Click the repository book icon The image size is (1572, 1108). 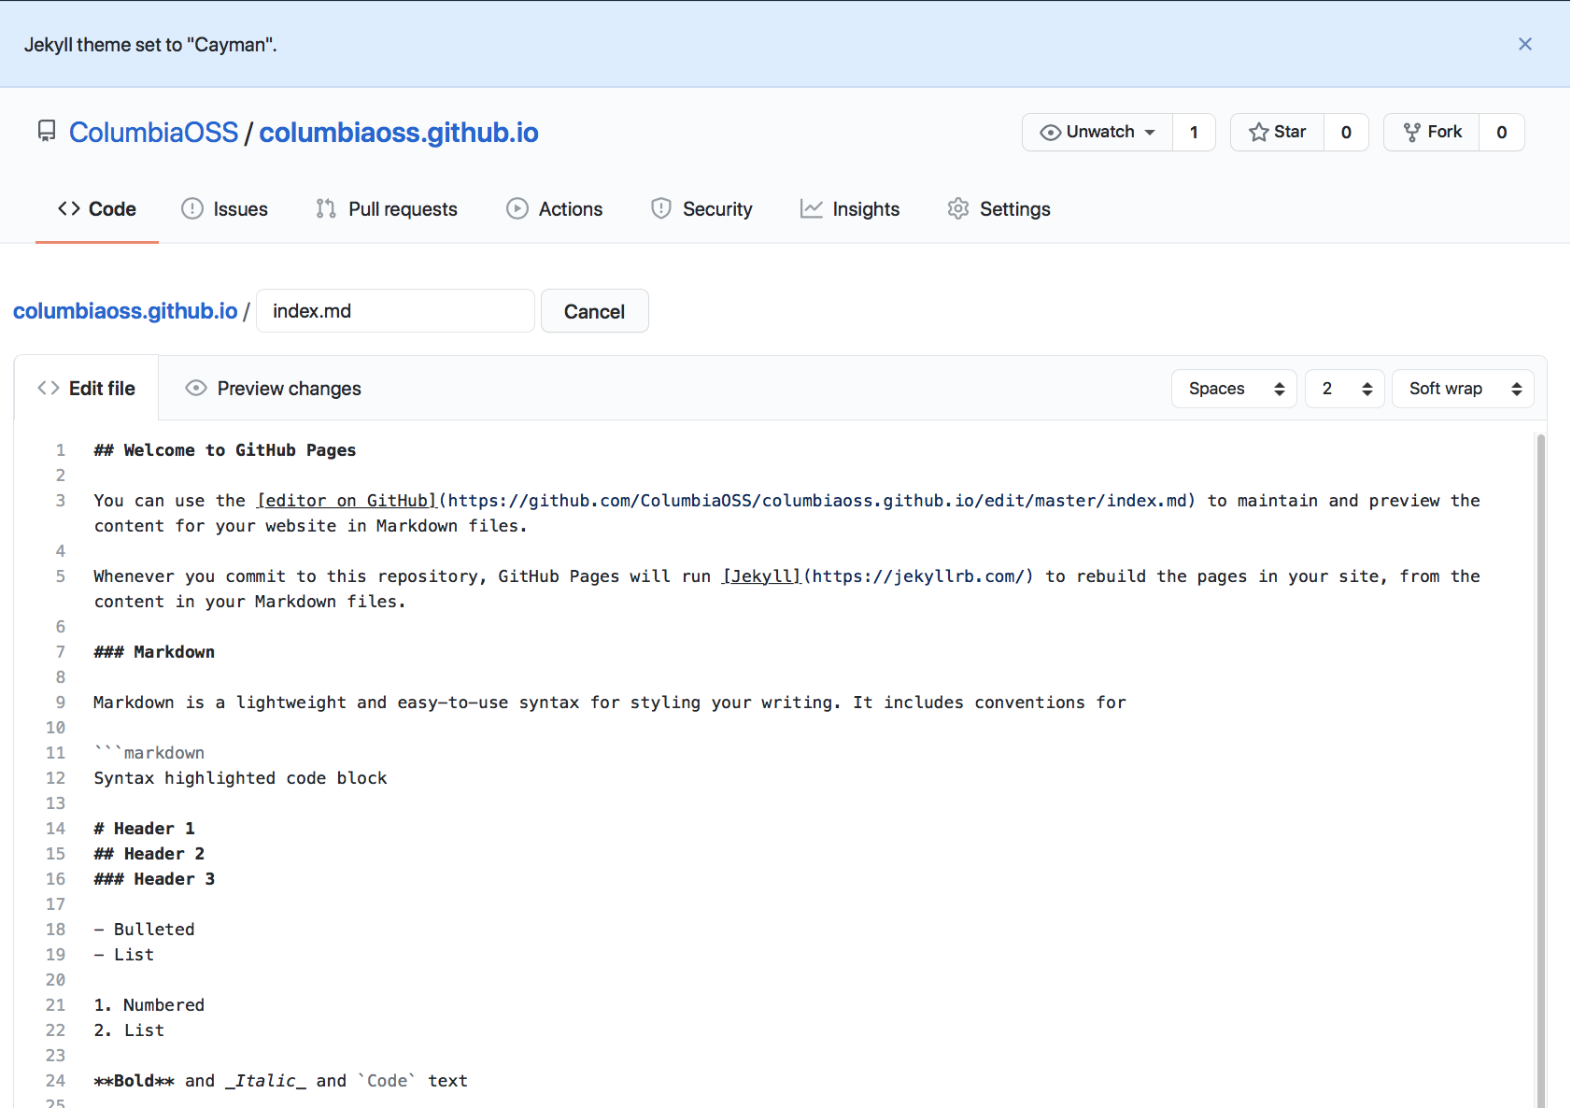46,132
